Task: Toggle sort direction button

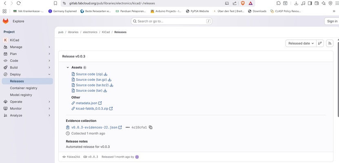Action: 320,43
